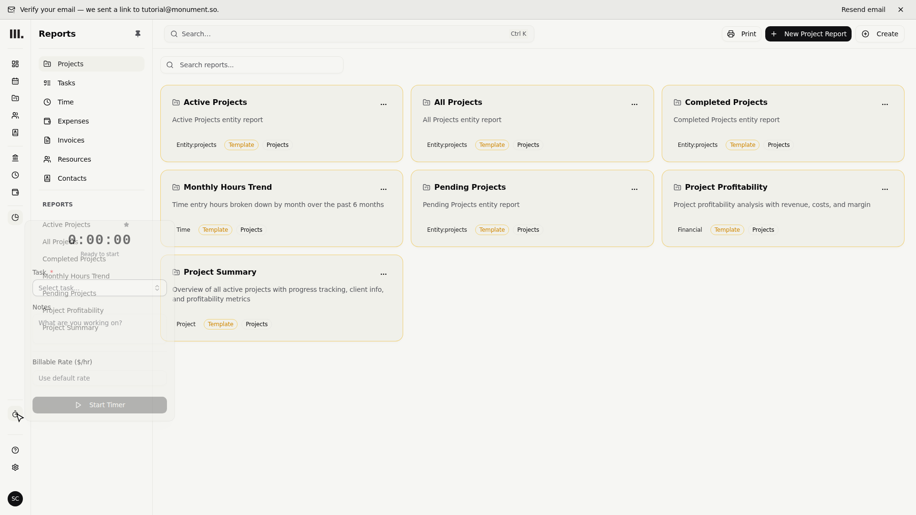This screenshot has height=515, width=916.
Task: Open the dashboard grid icon in left rail
Action: pos(15,64)
